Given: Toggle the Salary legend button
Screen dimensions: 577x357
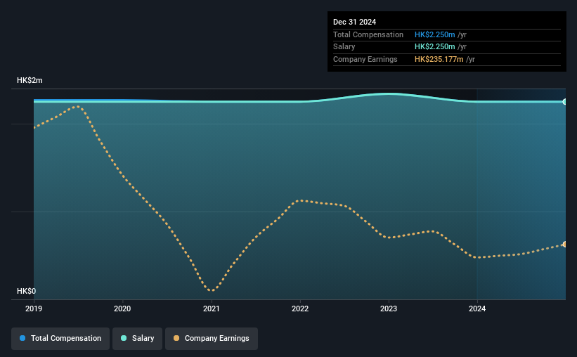Looking at the screenshot, I should 137,338.
